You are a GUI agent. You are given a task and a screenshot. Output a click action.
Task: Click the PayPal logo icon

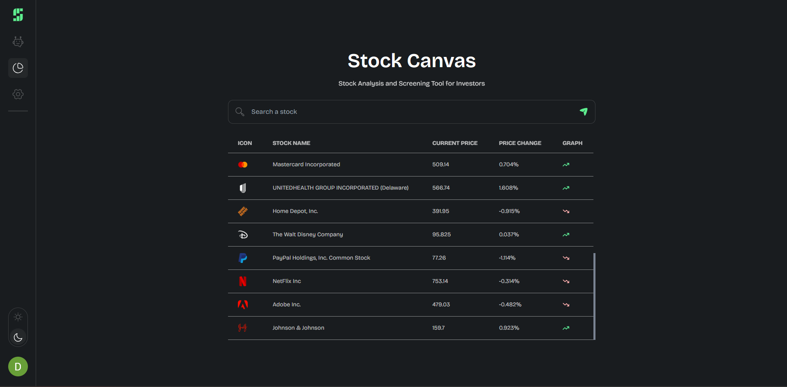[243, 258]
